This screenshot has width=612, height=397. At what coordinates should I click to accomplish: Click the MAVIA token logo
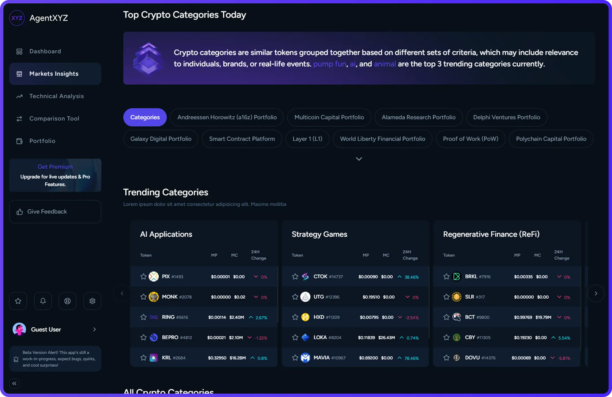tap(305, 358)
